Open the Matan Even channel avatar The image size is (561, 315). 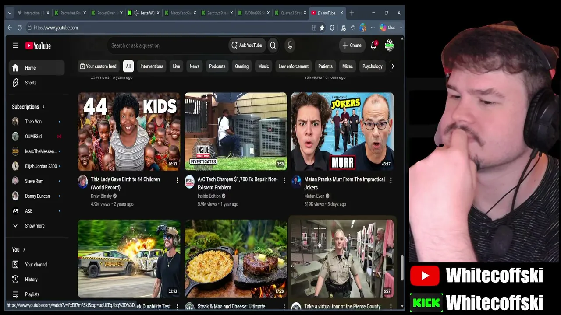296,182
